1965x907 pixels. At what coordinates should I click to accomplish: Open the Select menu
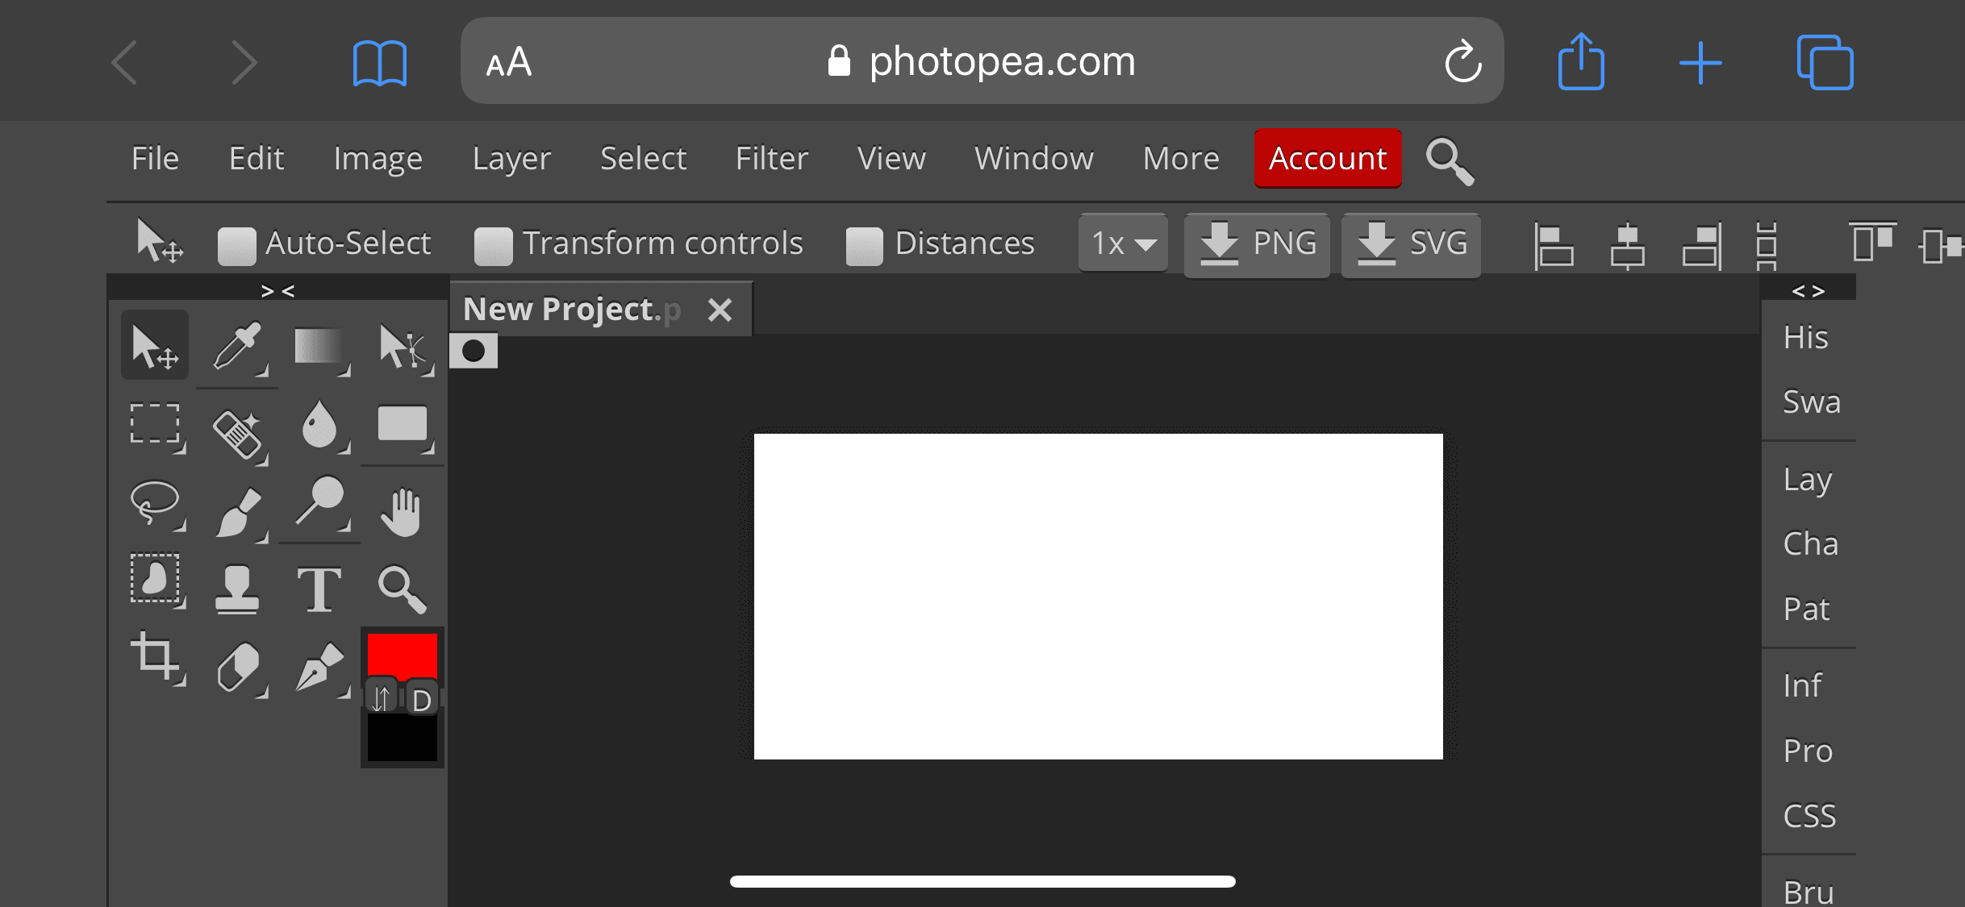coord(643,158)
